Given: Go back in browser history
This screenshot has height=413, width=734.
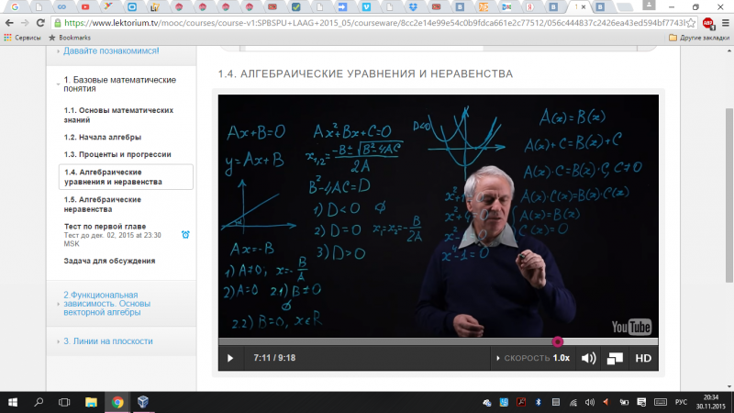Looking at the screenshot, I should pyautogui.click(x=9, y=22).
